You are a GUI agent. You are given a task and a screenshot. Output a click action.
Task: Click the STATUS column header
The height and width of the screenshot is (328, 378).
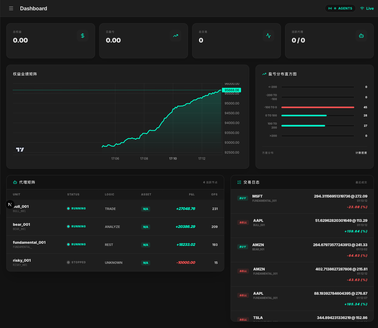(73, 194)
